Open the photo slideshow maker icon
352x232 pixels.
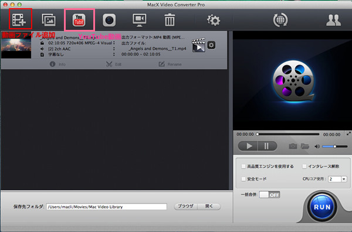coord(49,20)
